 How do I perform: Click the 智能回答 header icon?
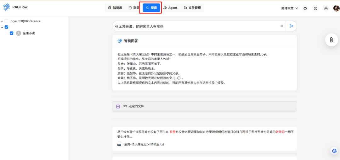pos(120,41)
